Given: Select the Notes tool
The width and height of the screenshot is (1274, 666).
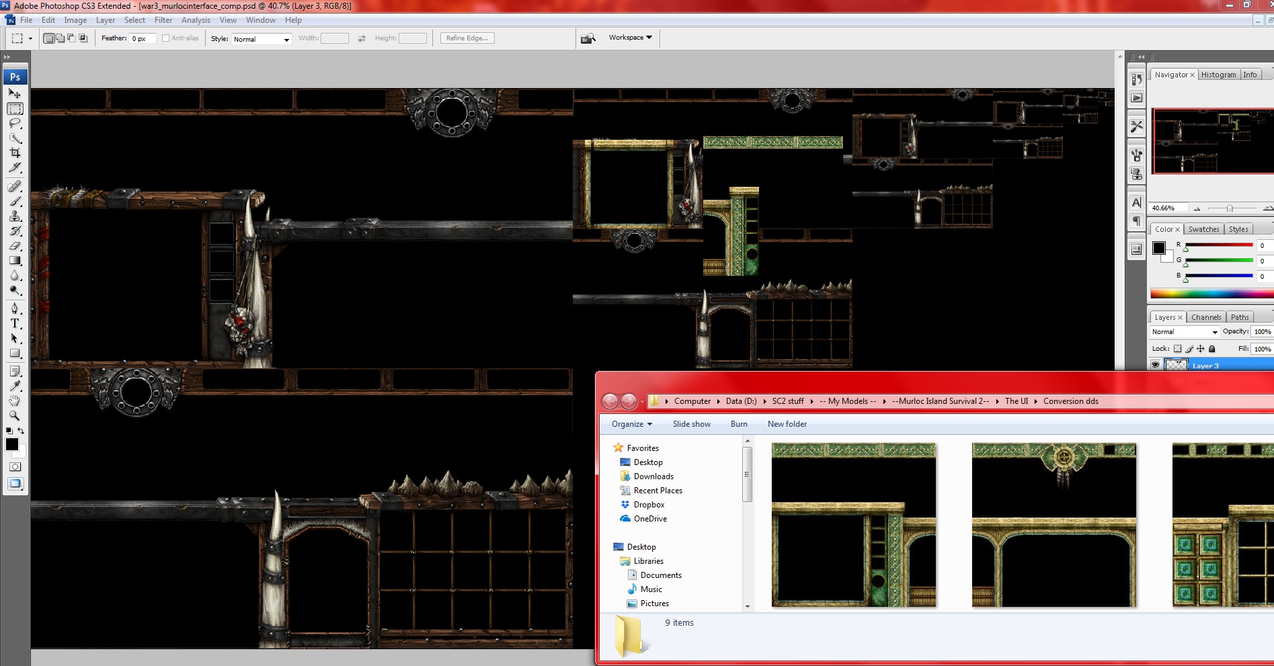Looking at the screenshot, I should pos(15,371).
